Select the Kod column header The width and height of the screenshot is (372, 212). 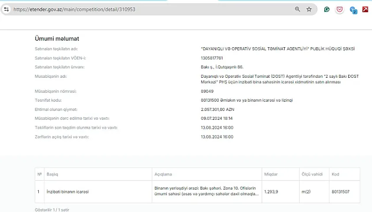(345, 174)
